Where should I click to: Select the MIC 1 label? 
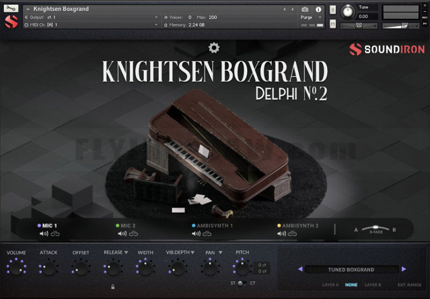(50, 226)
